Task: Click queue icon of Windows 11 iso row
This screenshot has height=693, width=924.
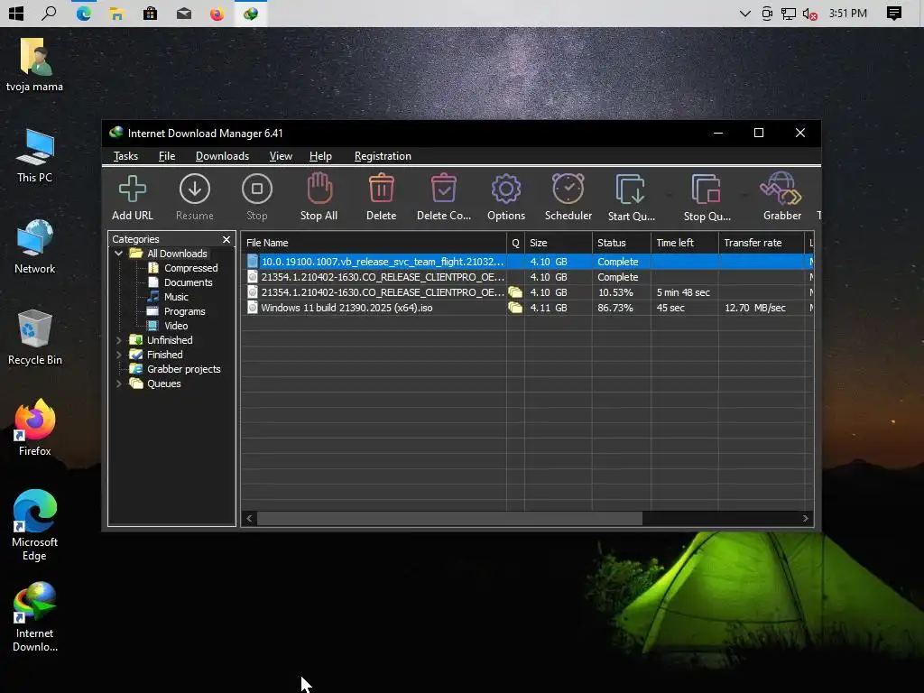Action: (515, 308)
